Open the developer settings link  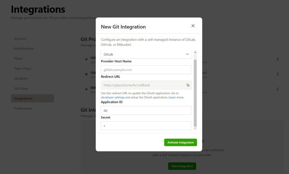click(113, 98)
